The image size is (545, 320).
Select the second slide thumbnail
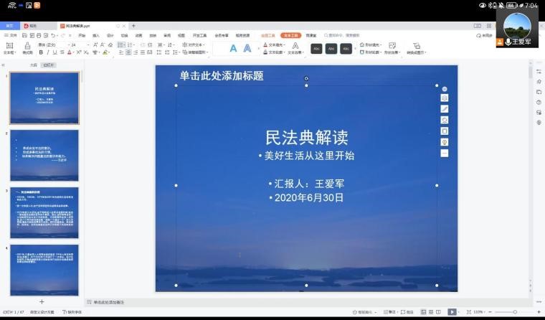44,155
